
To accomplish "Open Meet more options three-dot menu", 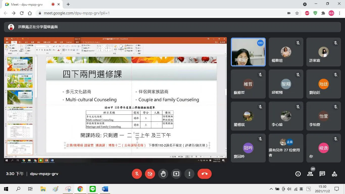I will tap(189, 174).
